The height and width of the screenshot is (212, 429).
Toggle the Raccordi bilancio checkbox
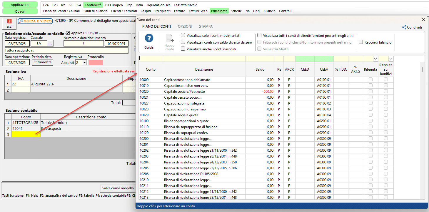(361, 42)
